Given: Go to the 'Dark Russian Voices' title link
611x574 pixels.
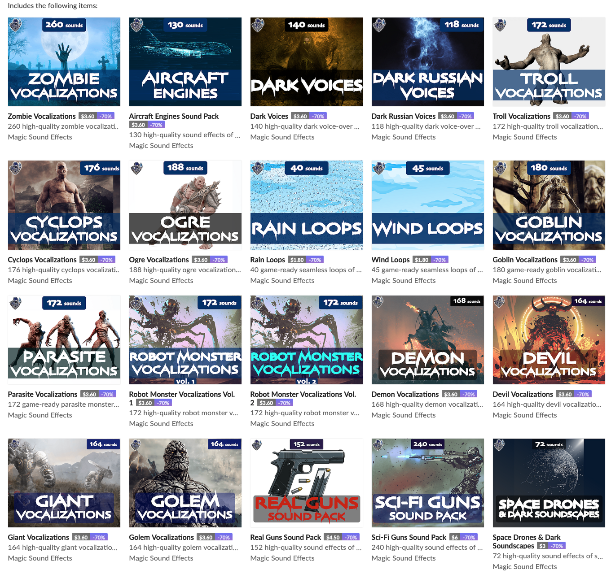Looking at the screenshot, I should (404, 116).
